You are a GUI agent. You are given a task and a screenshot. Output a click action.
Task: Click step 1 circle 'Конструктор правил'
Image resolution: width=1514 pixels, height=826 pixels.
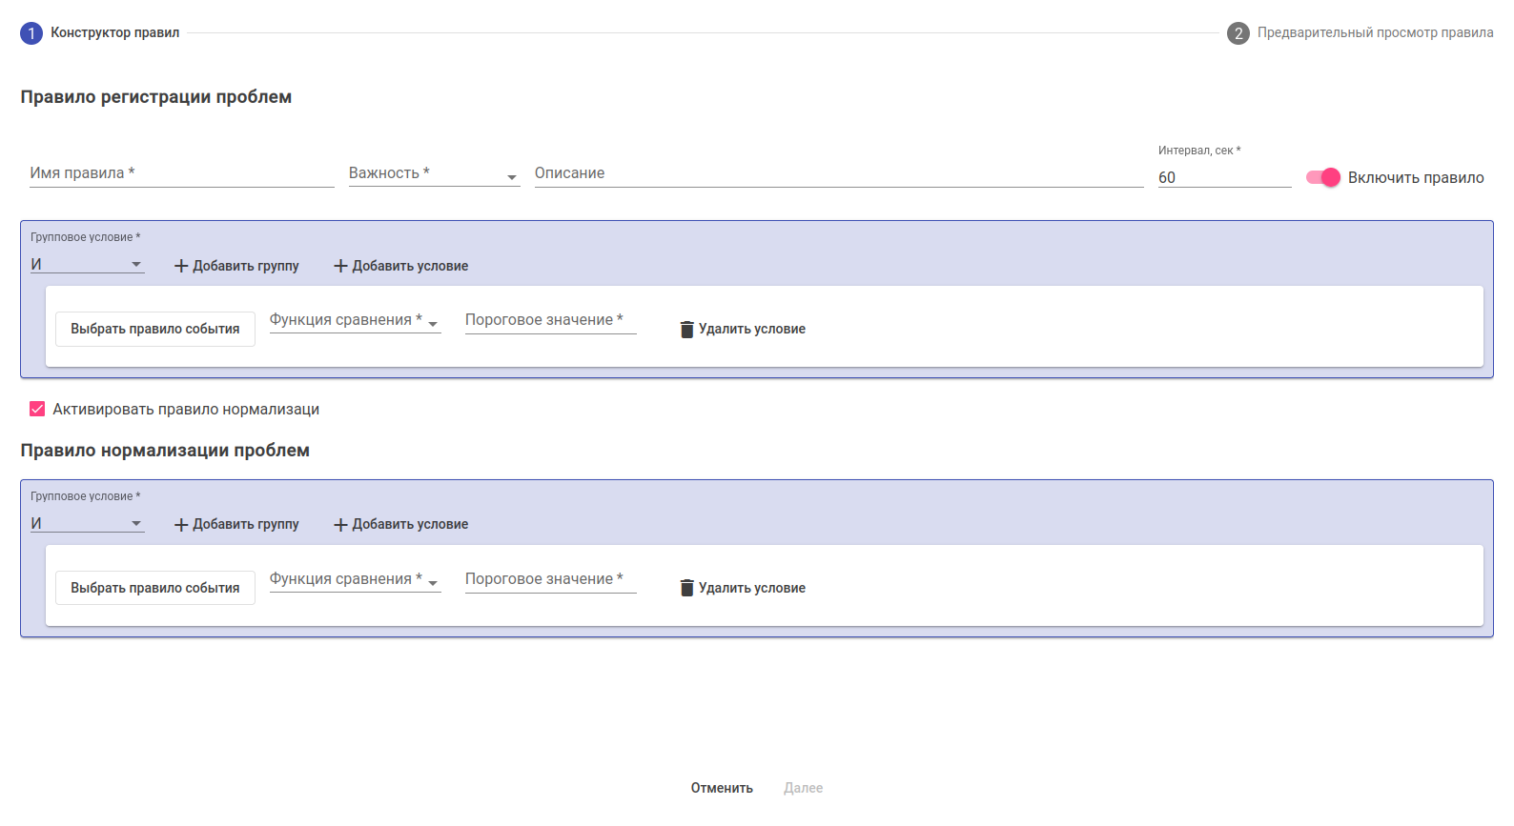[x=31, y=33]
